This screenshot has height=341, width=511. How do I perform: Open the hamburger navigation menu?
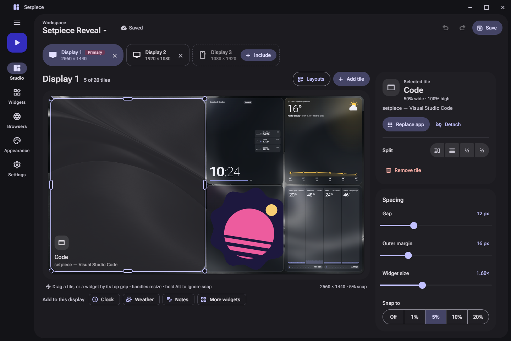click(x=17, y=23)
